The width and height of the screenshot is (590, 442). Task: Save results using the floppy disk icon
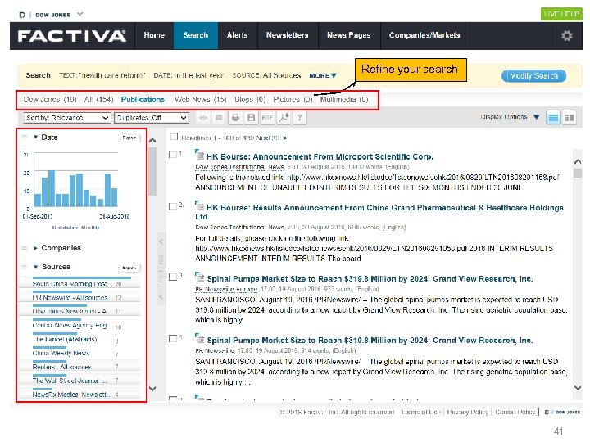(x=251, y=118)
